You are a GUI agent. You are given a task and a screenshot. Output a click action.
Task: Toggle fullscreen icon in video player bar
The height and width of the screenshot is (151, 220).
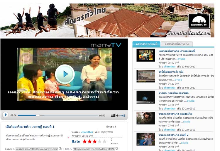tap(113, 116)
